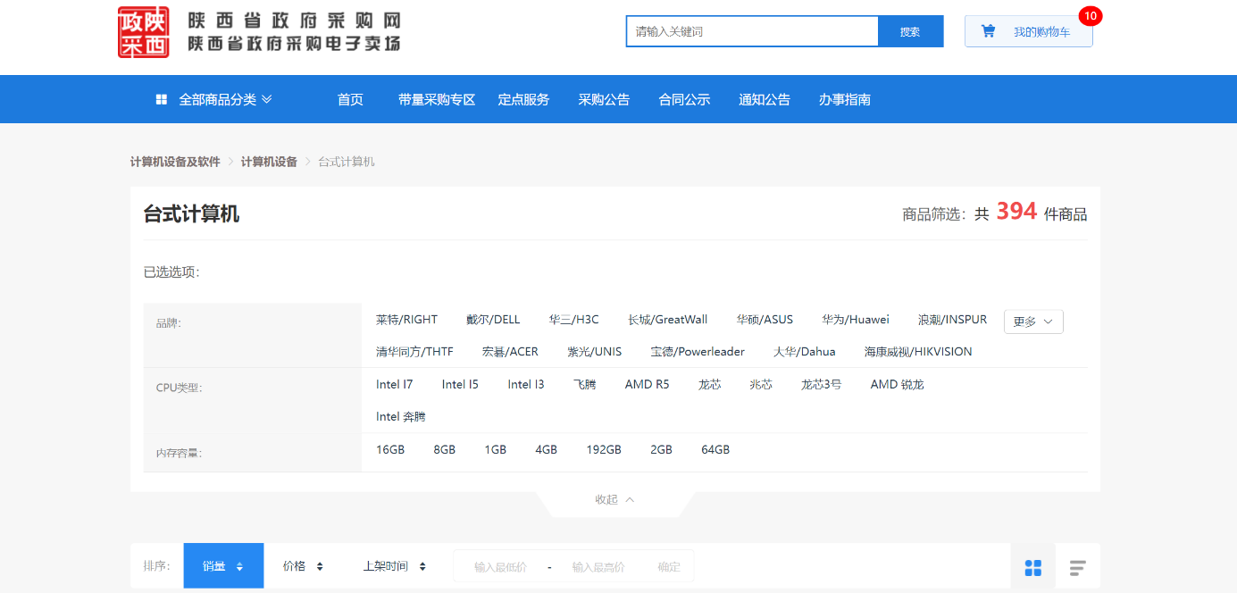Filter memory capacity 8GB
This screenshot has height=593, width=1237.
pyautogui.click(x=445, y=450)
